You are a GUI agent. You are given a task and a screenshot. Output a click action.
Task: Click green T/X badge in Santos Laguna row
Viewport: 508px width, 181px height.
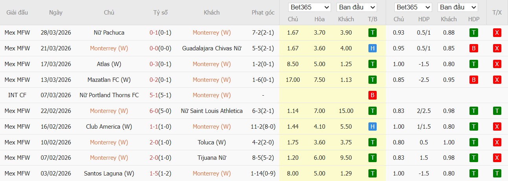497,174
